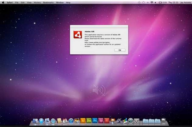Screen dimensions: 192x127
Task: Open the Apple menu
Action: click(x=3, y=2)
